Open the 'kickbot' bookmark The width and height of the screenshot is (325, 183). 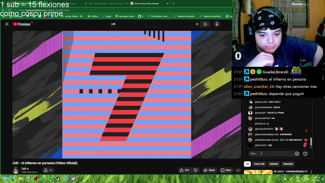pyautogui.click(x=93, y=16)
